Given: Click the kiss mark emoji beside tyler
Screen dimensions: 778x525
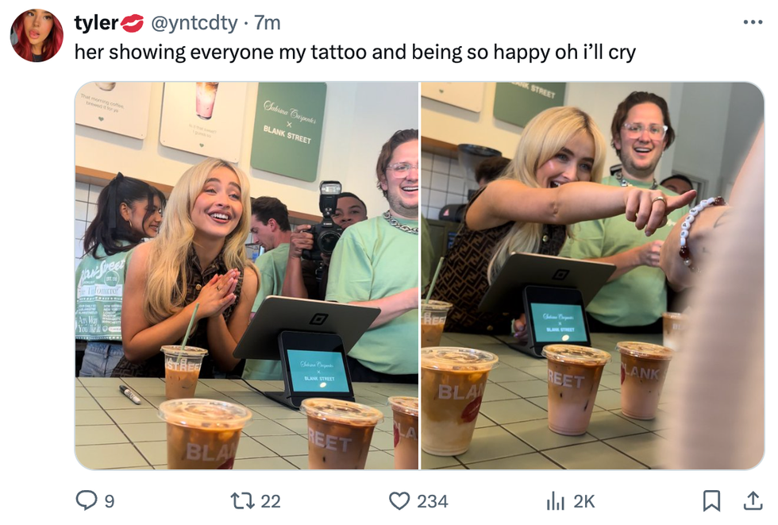Looking at the screenshot, I should click(132, 24).
